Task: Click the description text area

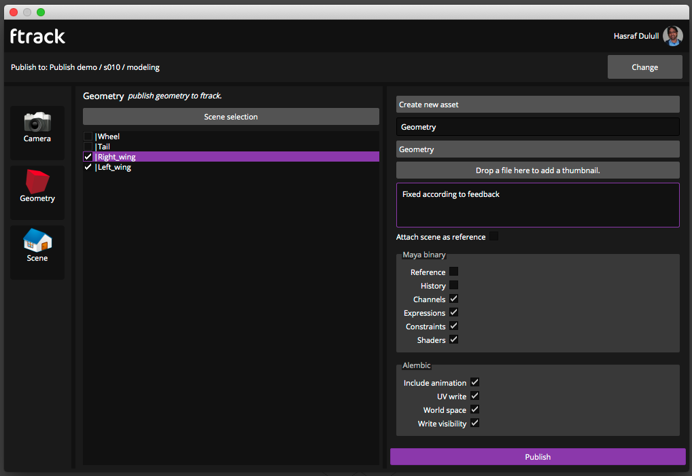Action: [538, 205]
